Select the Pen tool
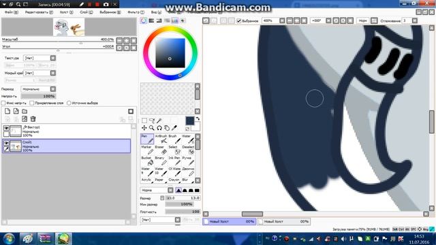The width and height of the screenshot is (436, 245). (x=147, y=139)
